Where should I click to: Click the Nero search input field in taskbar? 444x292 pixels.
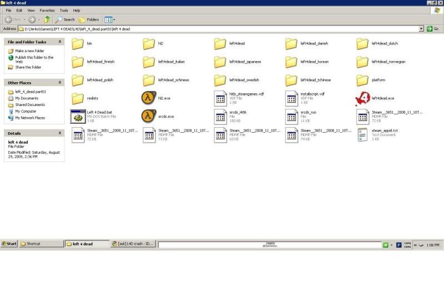coord(270,245)
